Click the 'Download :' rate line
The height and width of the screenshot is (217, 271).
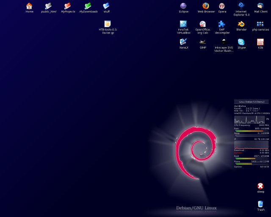pos(252,150)
